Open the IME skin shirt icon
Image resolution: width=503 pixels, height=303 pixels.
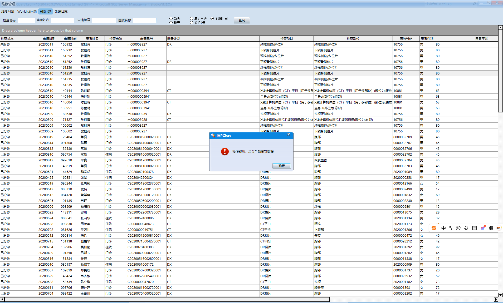pos(483,228)
